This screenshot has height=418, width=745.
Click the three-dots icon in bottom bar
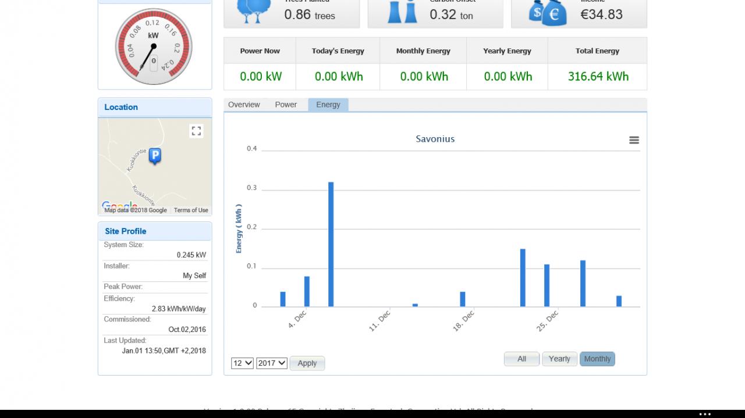[705, 414]
